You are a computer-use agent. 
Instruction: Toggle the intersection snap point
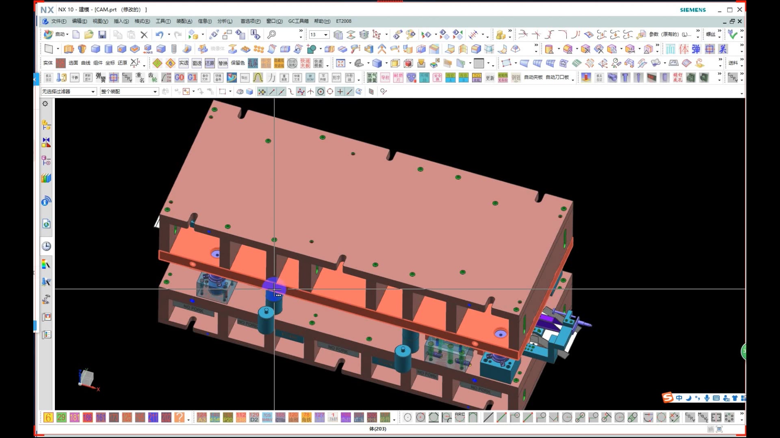[310, 92]
